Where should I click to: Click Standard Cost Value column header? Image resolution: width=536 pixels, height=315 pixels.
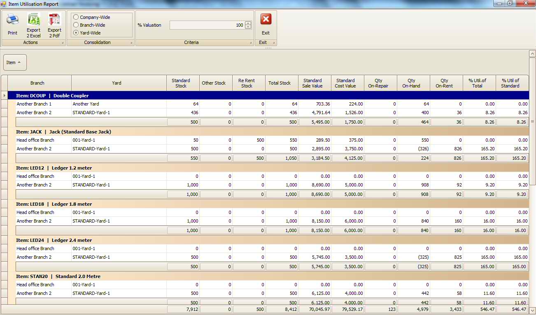(347, 83)
